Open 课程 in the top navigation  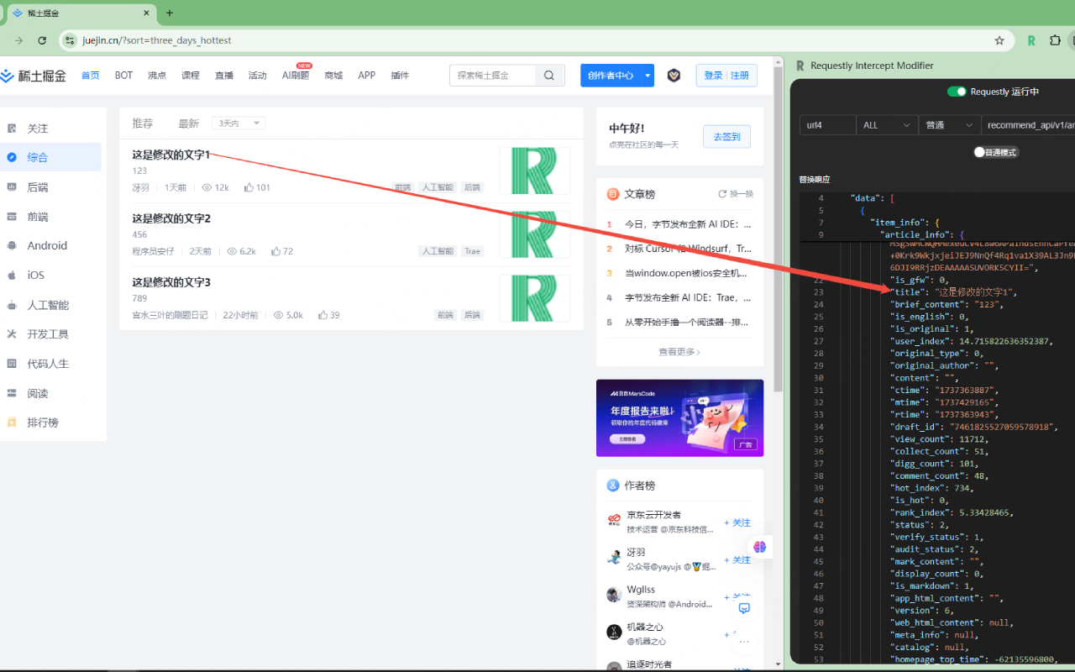(191, 76)
